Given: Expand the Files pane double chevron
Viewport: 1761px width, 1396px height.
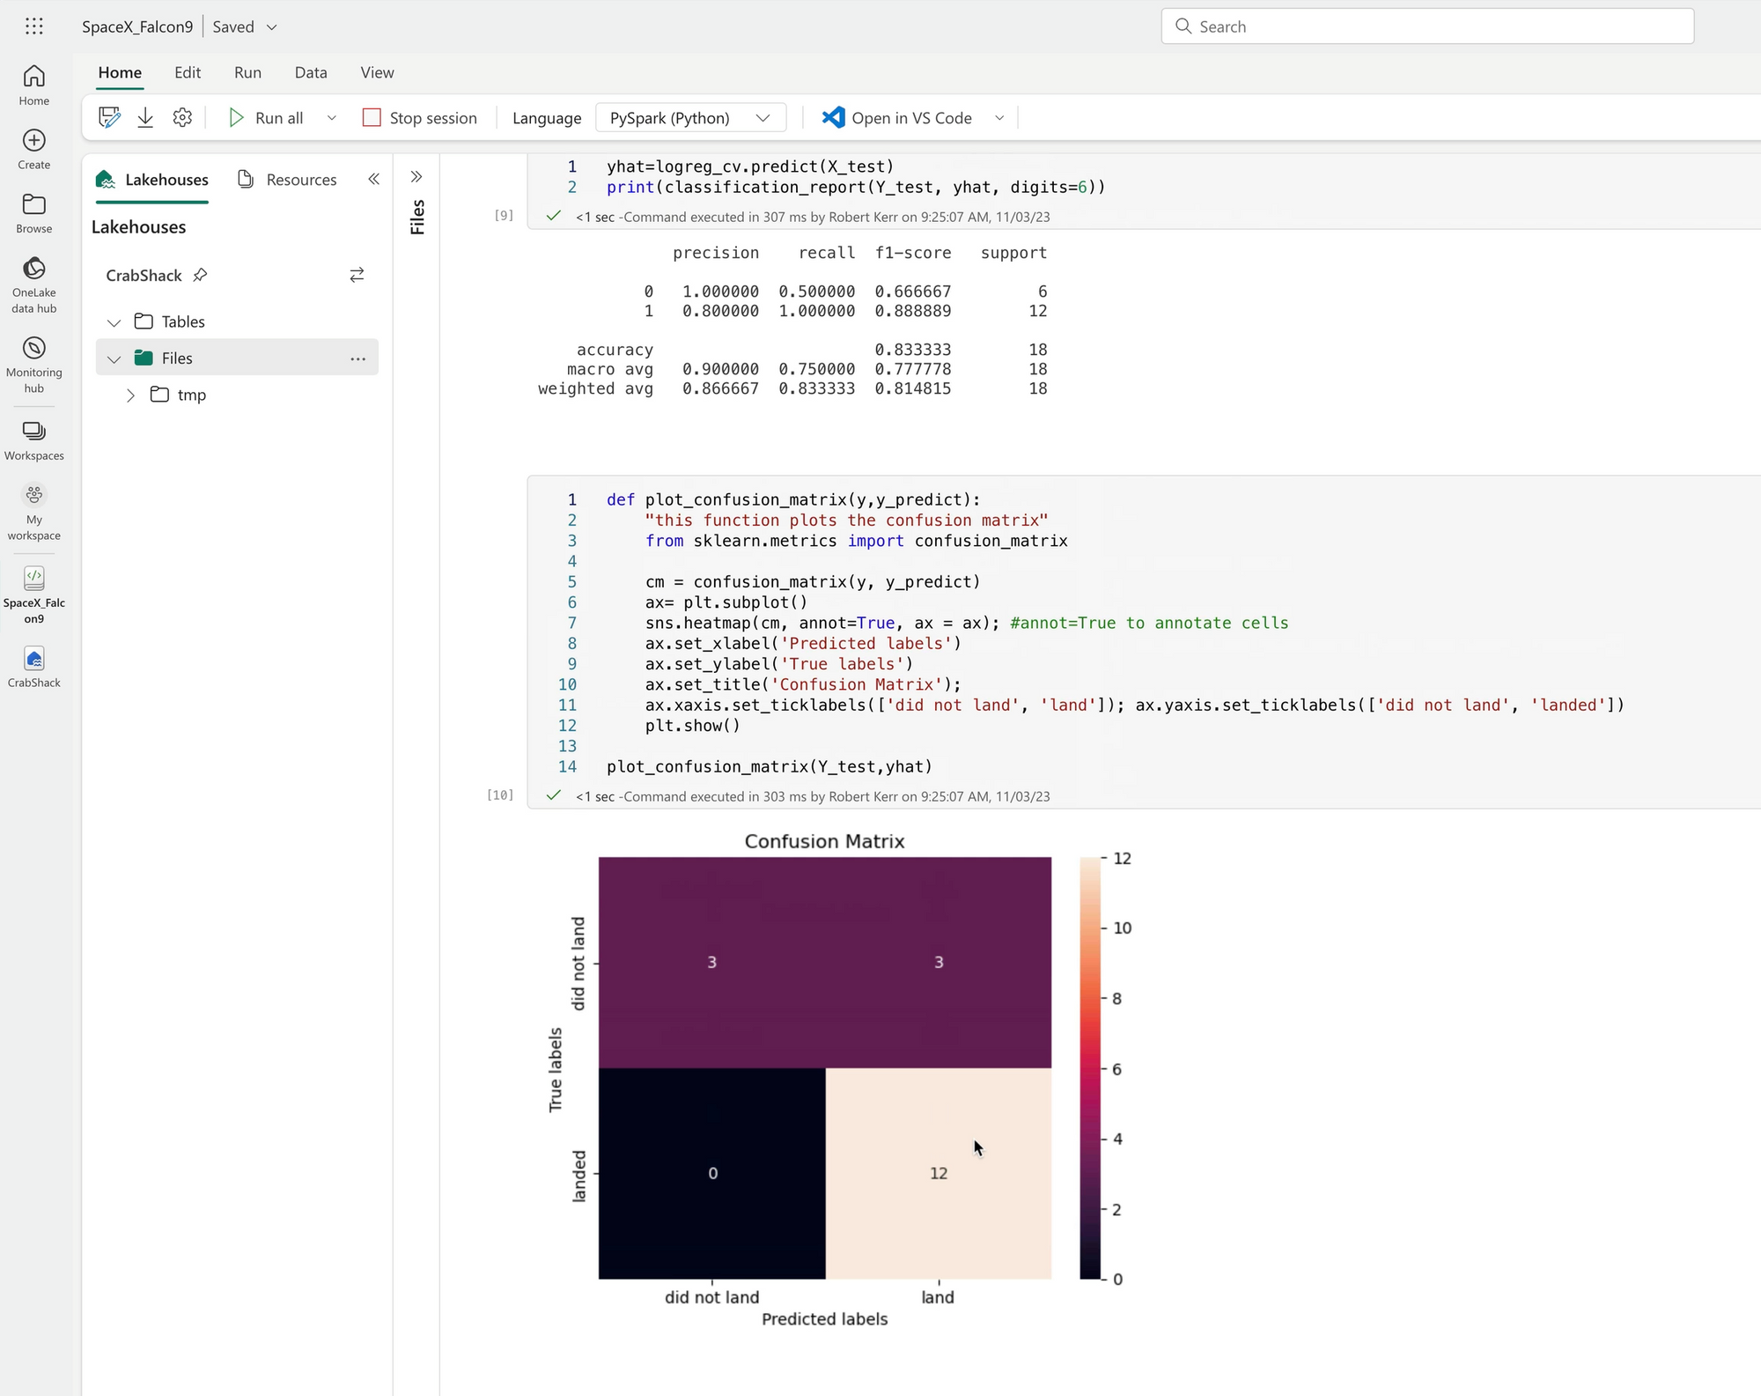Looking at the screenshot, I should pos(416,177).
